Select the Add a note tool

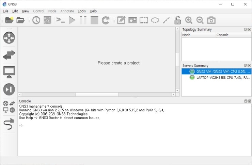(x=121, y=20)
